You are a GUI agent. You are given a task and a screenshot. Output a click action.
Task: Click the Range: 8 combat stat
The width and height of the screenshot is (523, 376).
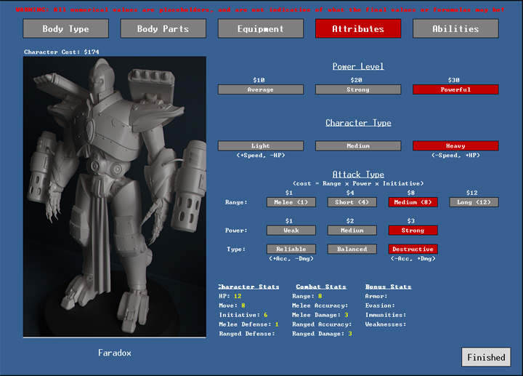(307, 296)
